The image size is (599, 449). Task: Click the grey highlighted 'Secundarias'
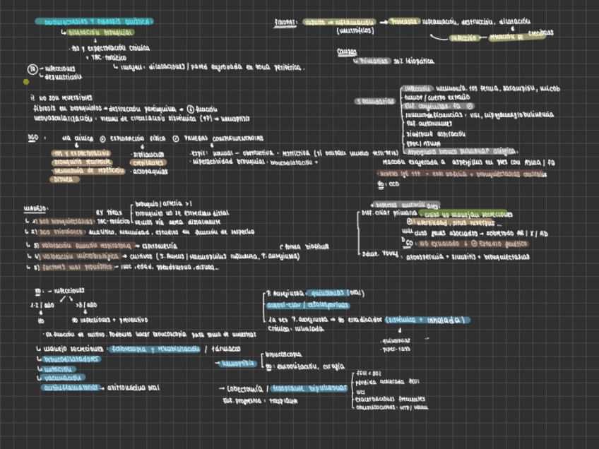(375, 101)
